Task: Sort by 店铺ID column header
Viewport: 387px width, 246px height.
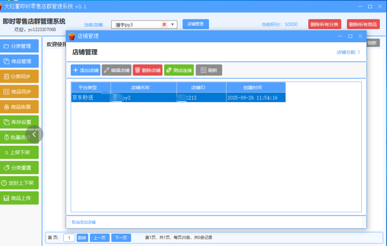Action: [x=201, y=88]
